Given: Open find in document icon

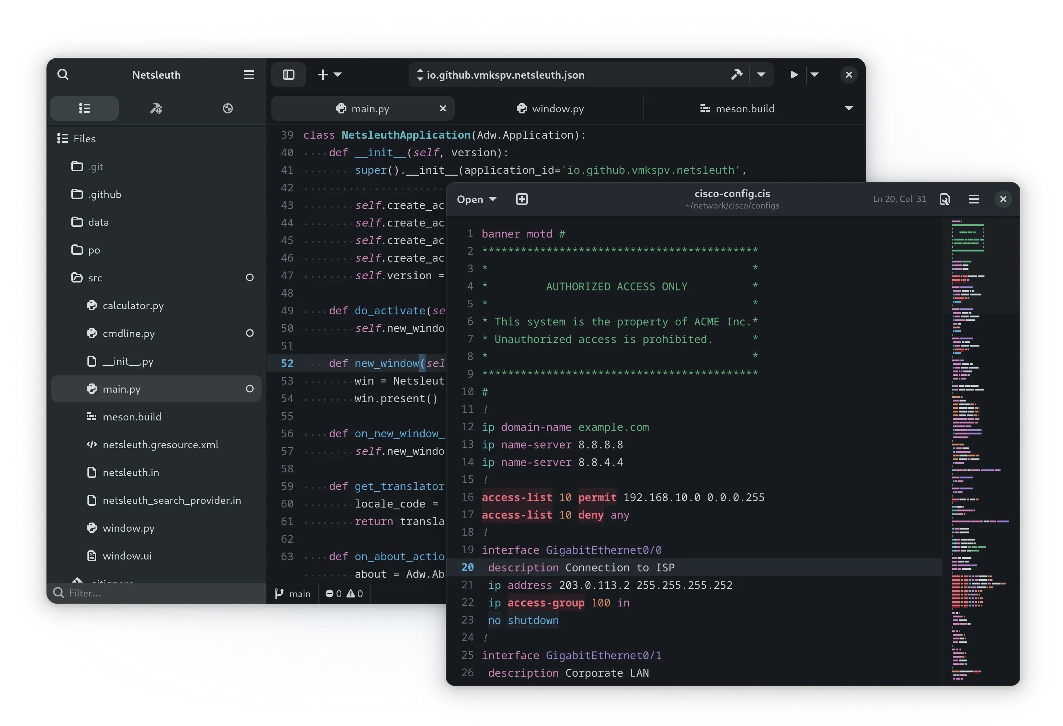Looking at the screenshot, I should (944, 199).
